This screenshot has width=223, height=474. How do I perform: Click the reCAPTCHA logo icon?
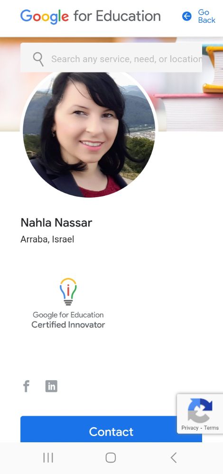(x=200, y=410)
